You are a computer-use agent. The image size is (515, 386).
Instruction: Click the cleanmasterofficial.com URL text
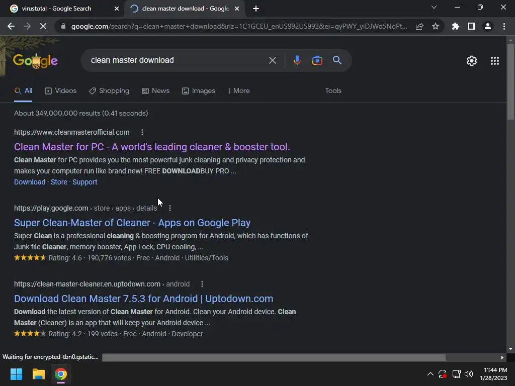(71, 132)
